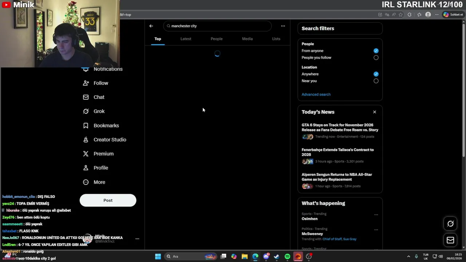The height and width of the screenshot is (262, 466).
Task: Open the Notifications page in sidebar
Action: coord(108,69)
